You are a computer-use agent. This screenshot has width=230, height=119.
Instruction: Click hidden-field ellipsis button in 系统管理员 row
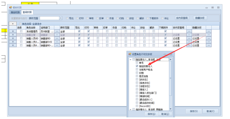click(x=209, y=31)
